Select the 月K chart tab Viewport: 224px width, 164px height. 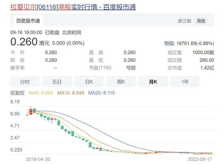point(153,82)
